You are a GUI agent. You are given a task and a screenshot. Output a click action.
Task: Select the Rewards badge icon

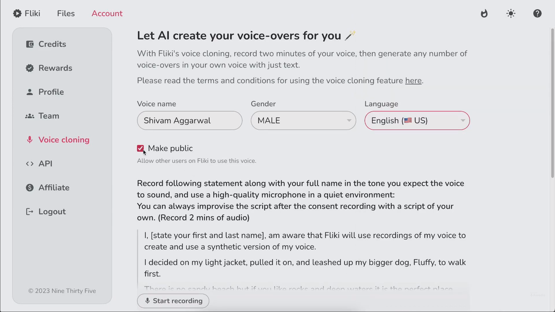30,68
